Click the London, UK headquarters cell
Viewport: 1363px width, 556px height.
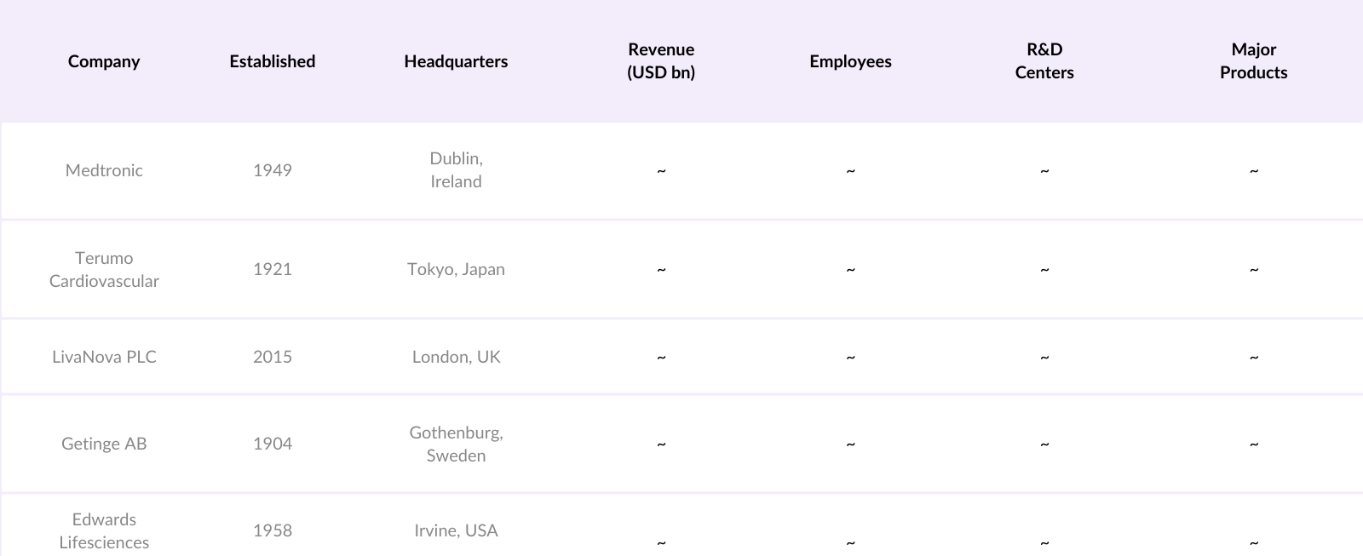click(x=456, y=357)
